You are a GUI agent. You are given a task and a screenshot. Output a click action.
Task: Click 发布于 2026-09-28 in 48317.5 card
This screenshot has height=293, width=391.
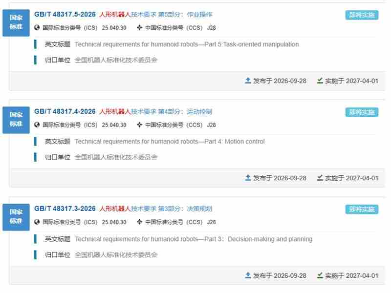pyautogui.click(x=280, y=81)
